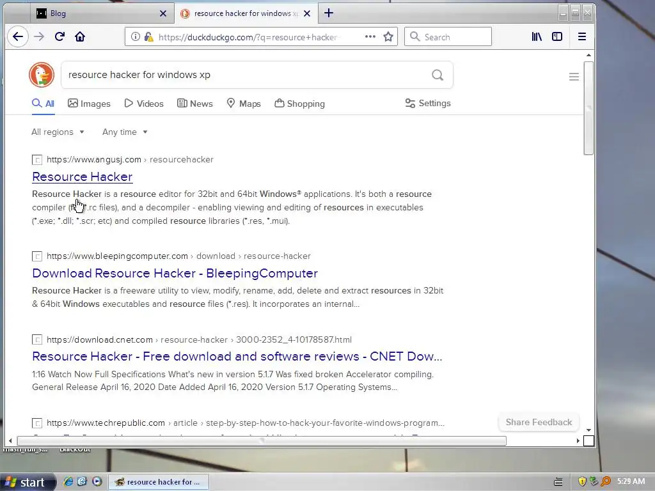Open the browser home page
The image size is (655, 491).
click(80, 36)
